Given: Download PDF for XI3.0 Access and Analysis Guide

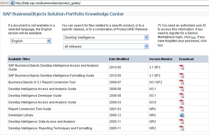Looking at the screenshot, I should [x=182, y=102].
